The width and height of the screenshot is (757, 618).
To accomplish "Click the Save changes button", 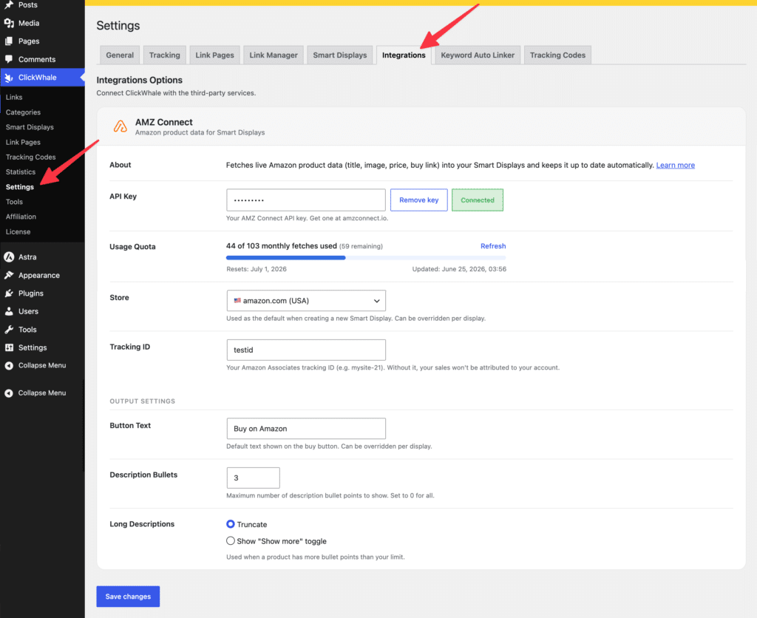I will click(128, 597).
